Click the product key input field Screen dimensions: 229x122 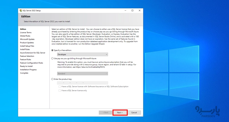pos(82,83)
